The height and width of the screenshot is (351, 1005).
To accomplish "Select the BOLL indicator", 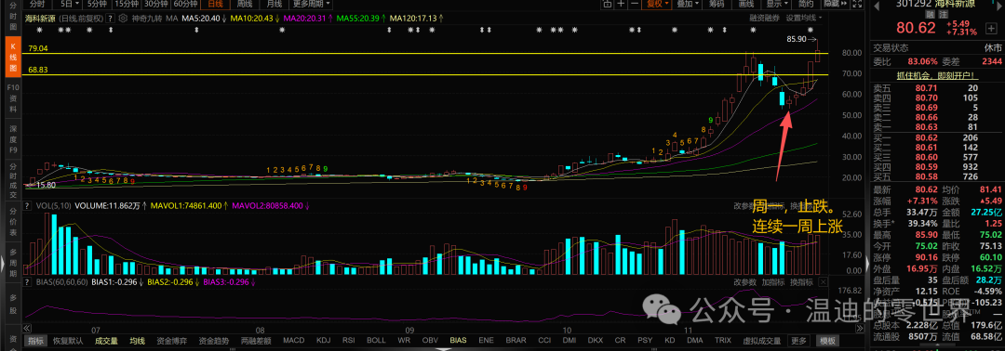I will coord(376,341).
